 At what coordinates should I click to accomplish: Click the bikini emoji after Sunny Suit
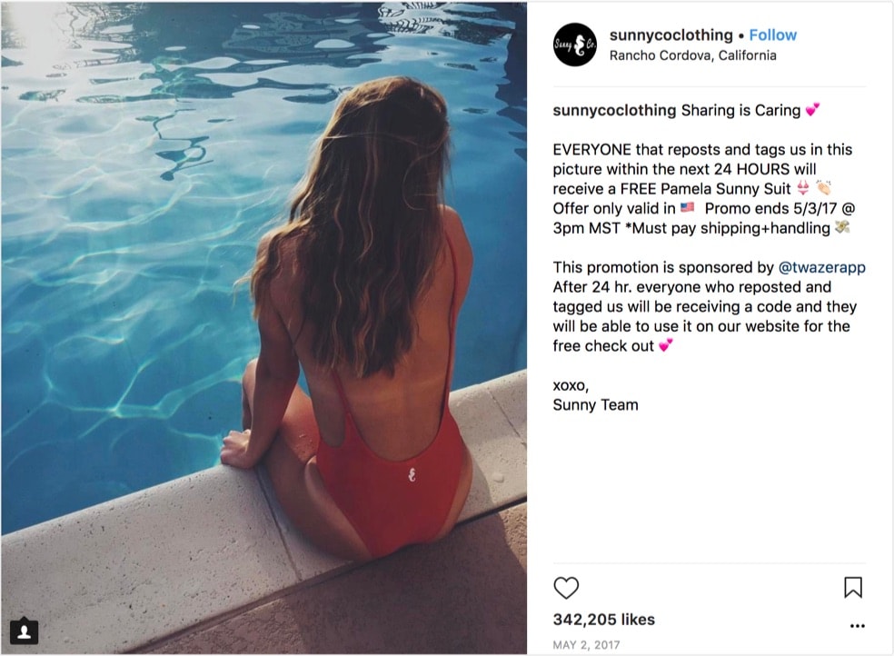803,188
